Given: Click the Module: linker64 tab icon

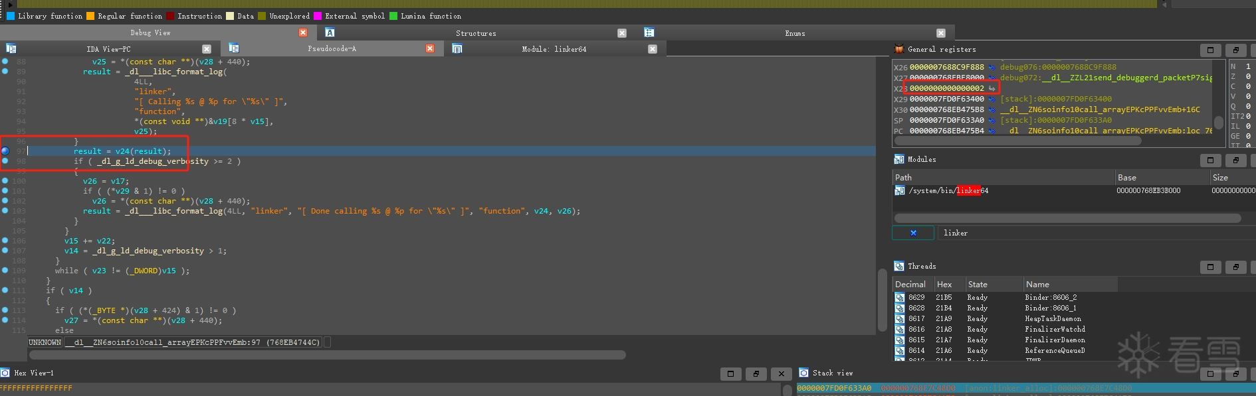Looking at the screenshot, I should click(457, 48).
